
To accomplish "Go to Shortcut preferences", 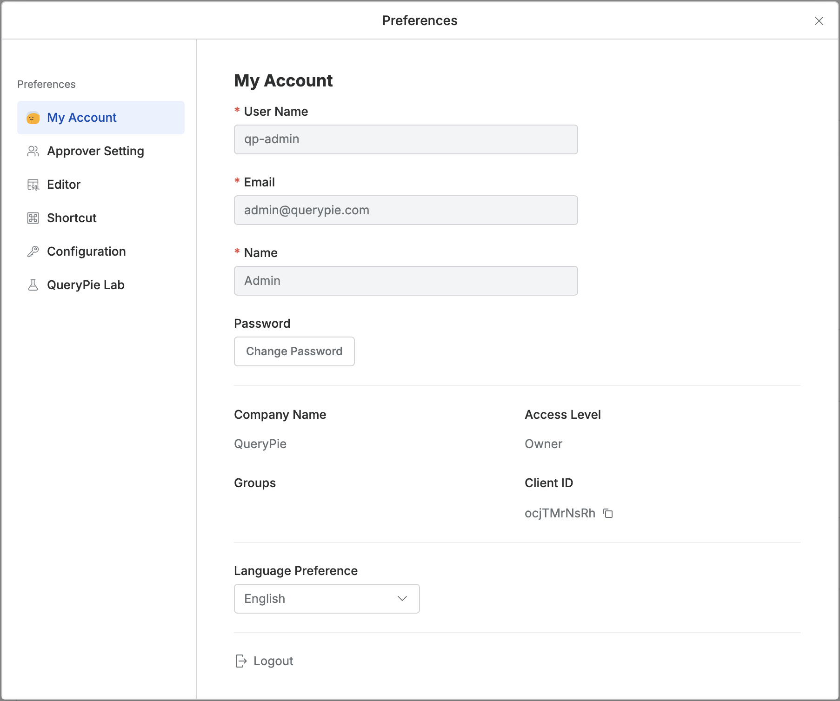I will click(72, 218).
